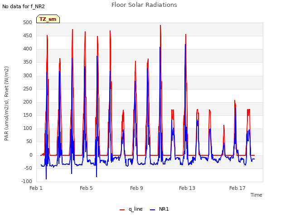The image size is (290, 218).
Task: Click the 350 y-axis tick label
Action: point(28,62)
